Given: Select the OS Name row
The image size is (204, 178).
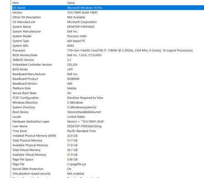Looking at the screenshot, I should pyautogui.click(x=108, y=8).
